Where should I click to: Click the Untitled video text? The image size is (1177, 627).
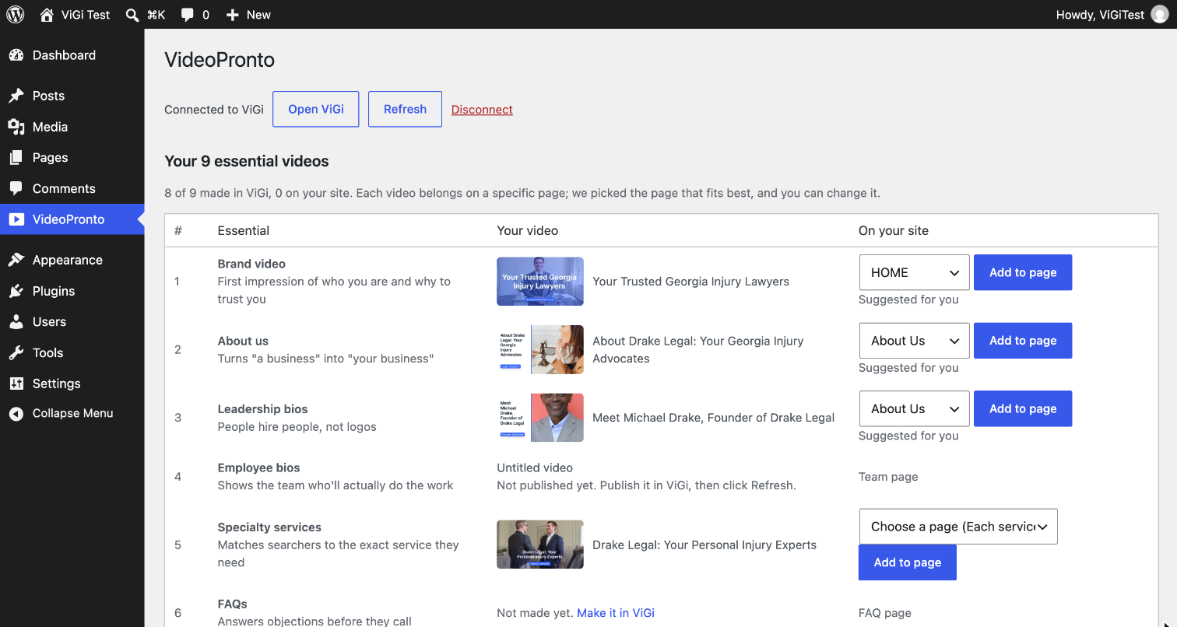(535, 468)
